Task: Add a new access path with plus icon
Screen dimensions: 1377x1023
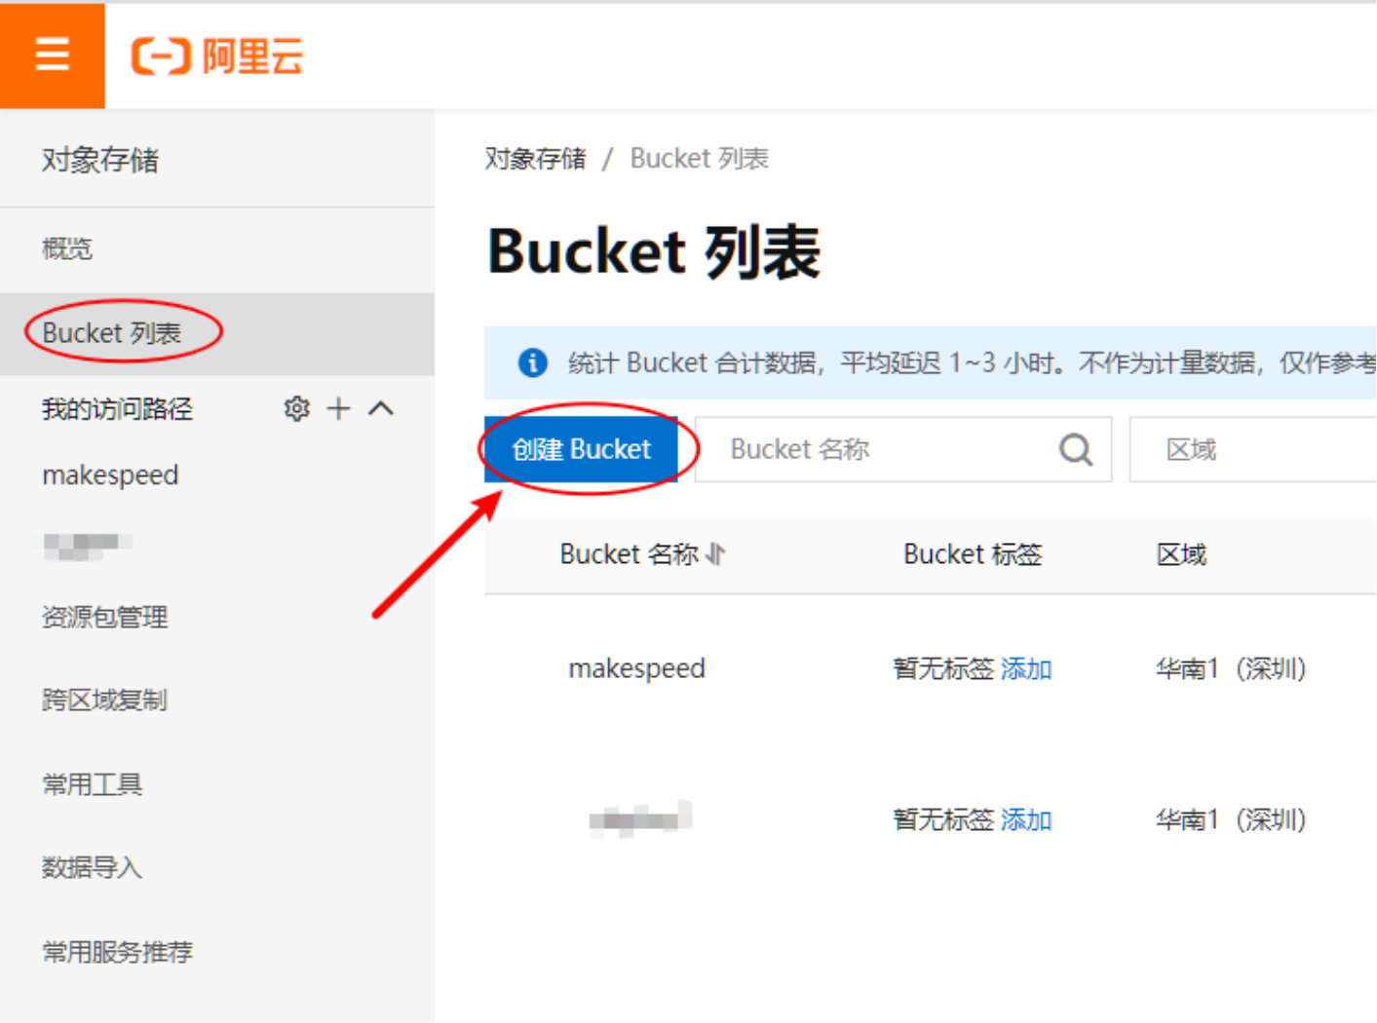Action: tap(338, 409)
